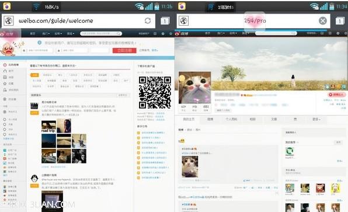
Task: Open the road trip image thumbnail
Action: (48, 127)
